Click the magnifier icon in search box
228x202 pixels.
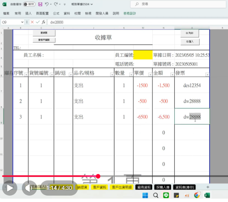pos(137,4)
